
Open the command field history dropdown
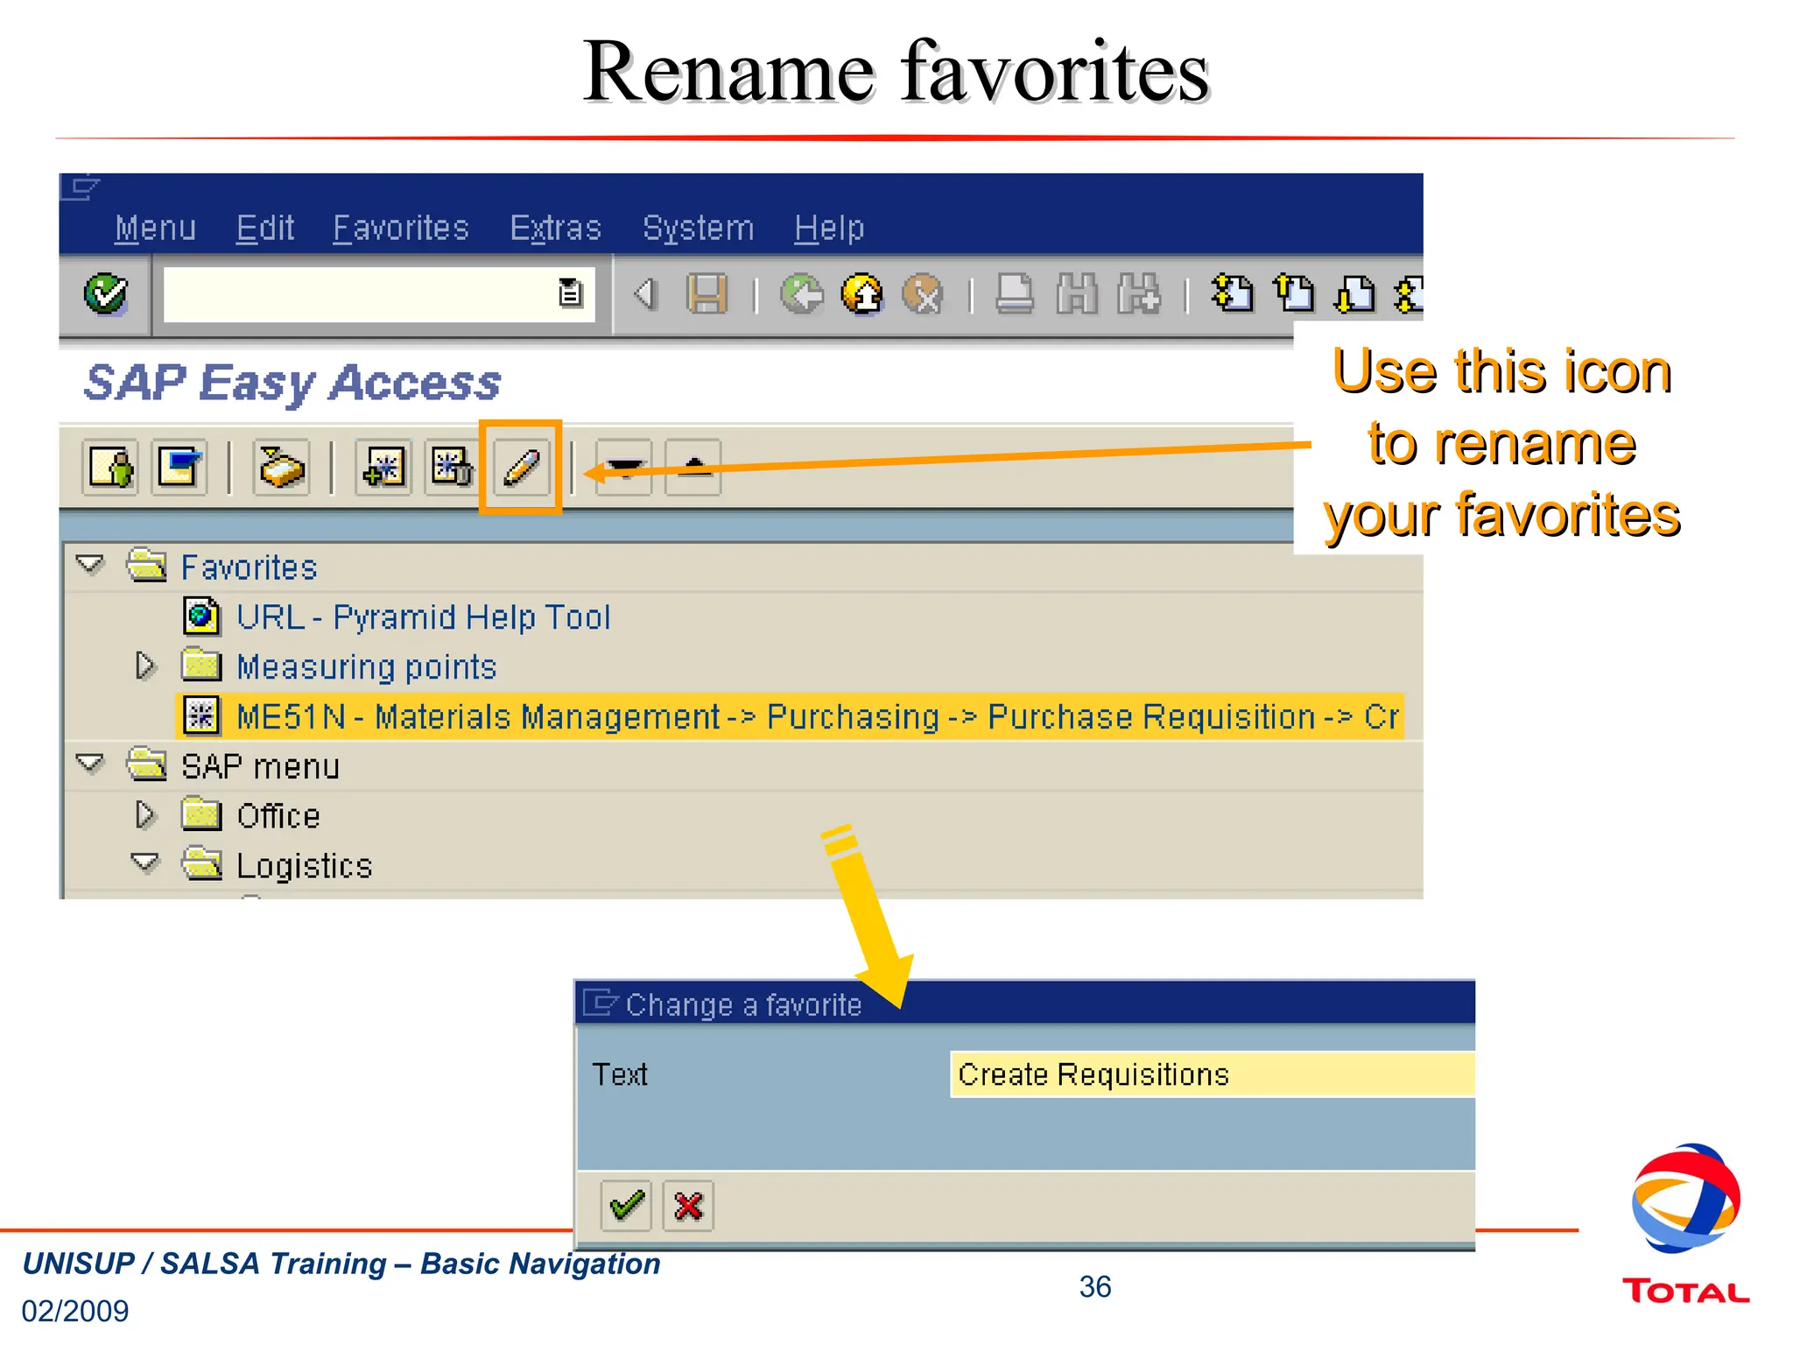570,292
